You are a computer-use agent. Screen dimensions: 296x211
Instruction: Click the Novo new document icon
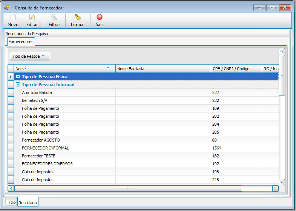click(13, 17)
